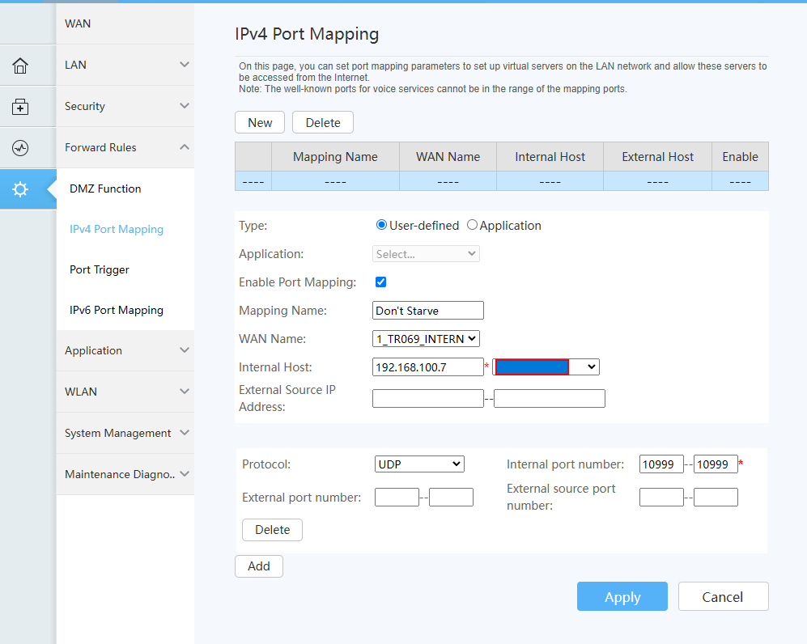Click the New button above table
The height and width of the screenshot is (644, 807).
point(260,123)
